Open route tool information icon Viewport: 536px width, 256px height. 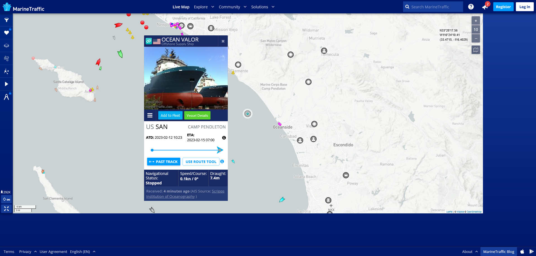[x=222, y=161]
